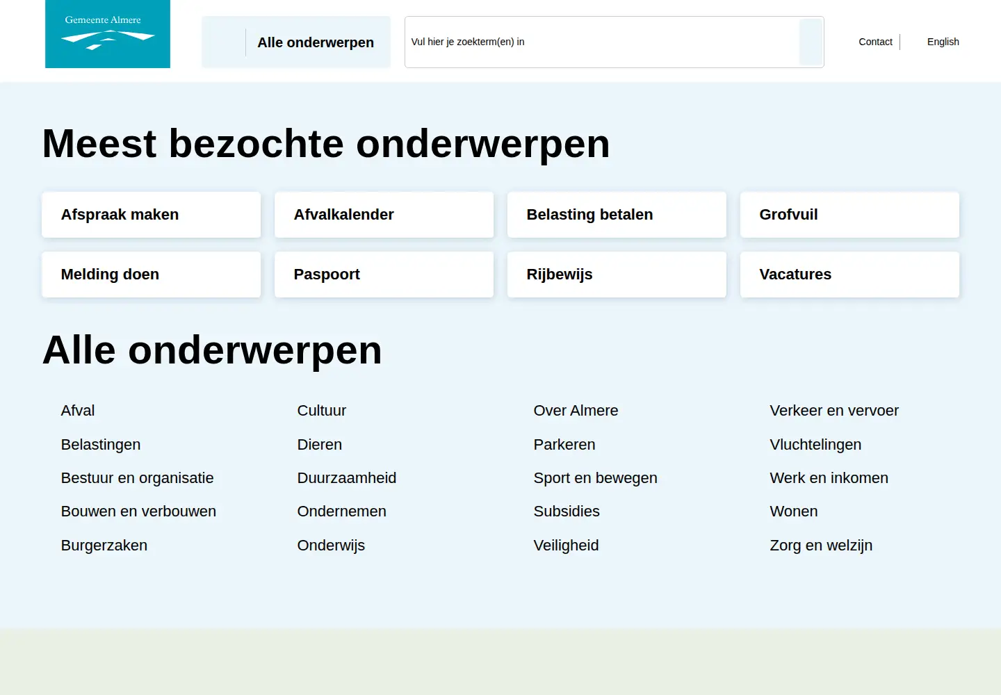Open Bouwen en verbouwen
1001x695 pixels.
pyautogui.click(x=138, y=512)
